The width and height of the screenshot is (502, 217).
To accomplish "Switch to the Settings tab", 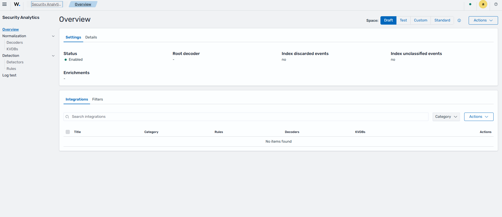I will tap(73, 37).
